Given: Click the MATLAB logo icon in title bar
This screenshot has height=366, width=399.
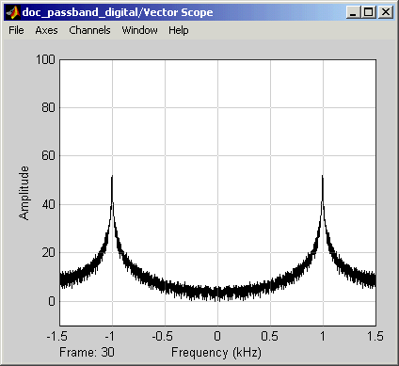Looking at the screenshot, I should coord(13,12).
